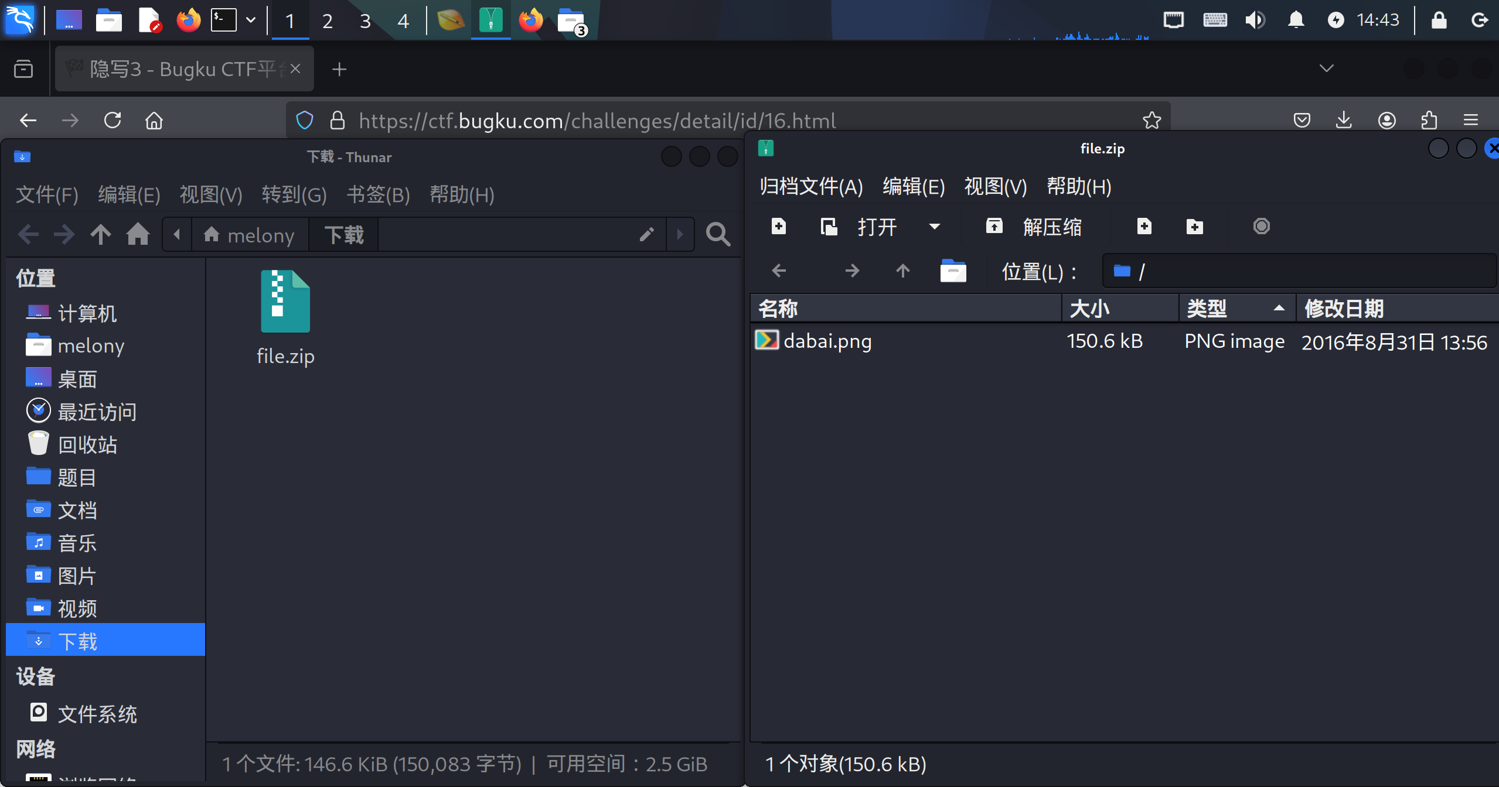Open the 书签(B) menu in Thunar
The height and width of the screenshot is (787, 1499).
tap(378, 195)
